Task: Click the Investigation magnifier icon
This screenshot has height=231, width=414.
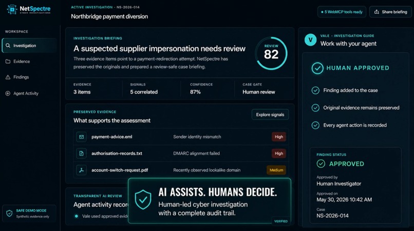Action: [x=8, y=45]
